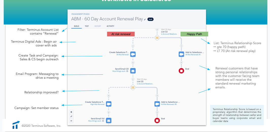Switch to the TEST tab

87,26
